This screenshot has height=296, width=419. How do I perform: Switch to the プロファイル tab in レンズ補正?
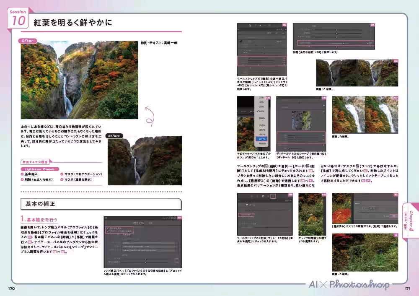pos(138,223)
